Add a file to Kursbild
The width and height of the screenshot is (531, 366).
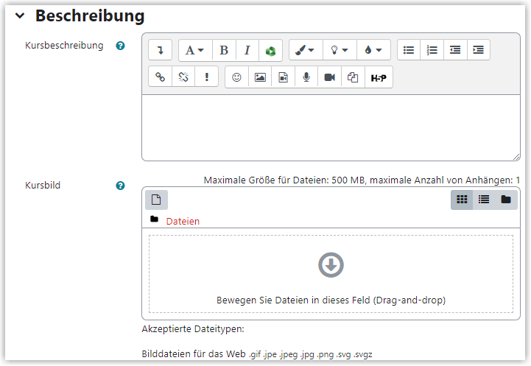156,200
